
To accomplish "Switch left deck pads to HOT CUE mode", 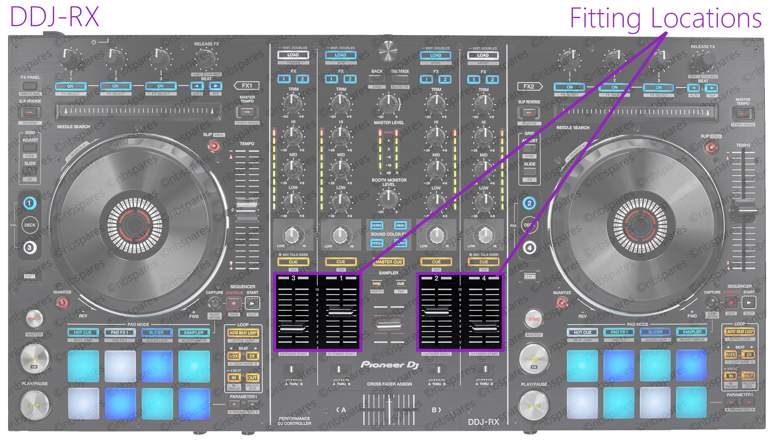I will point(82,332).
